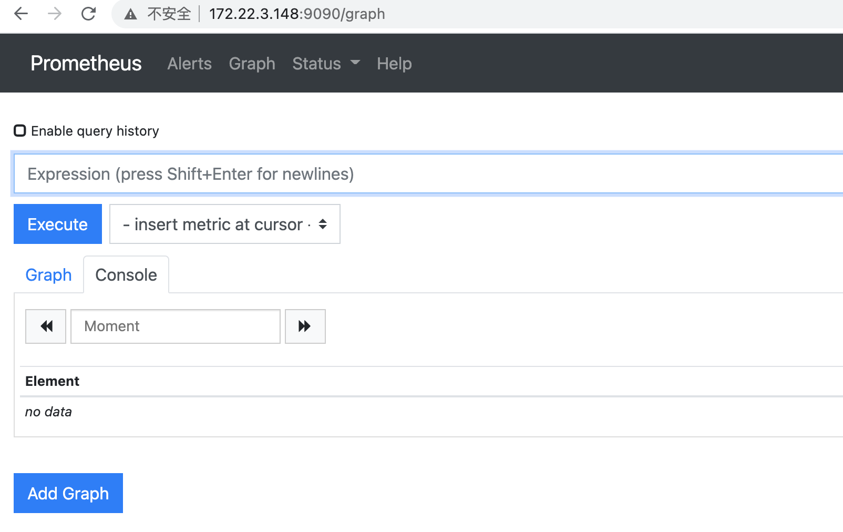Click the 'Enable query history' label

click(95, 131)
